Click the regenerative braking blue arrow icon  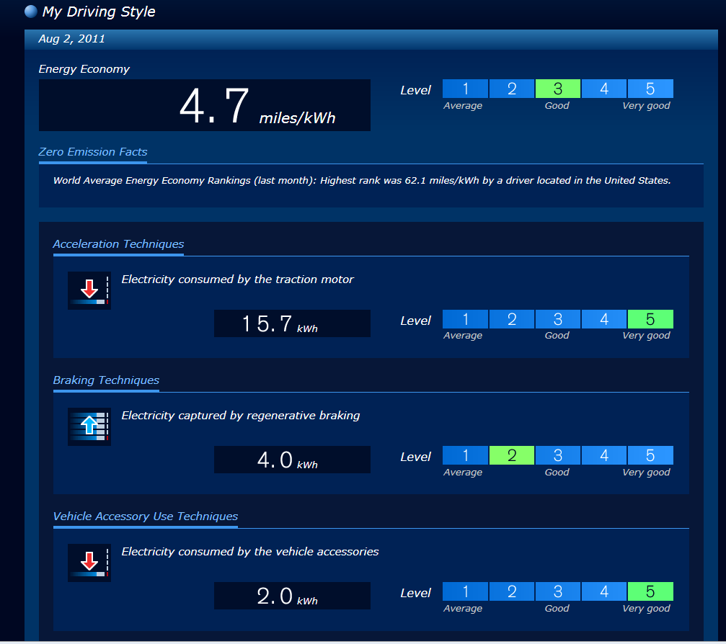(89, 426)
